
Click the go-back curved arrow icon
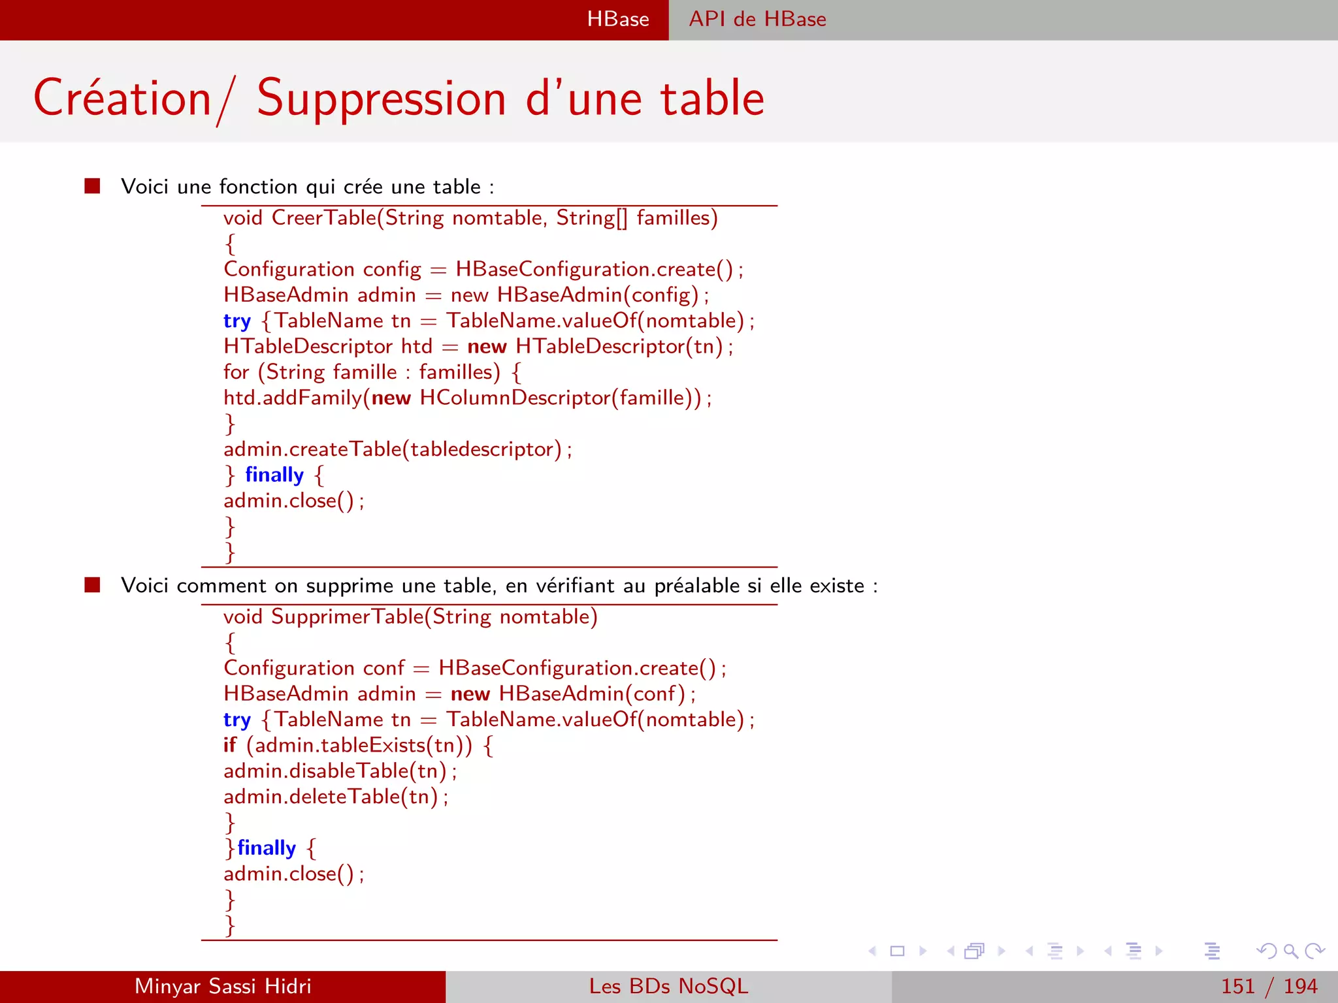point(1266,951)
